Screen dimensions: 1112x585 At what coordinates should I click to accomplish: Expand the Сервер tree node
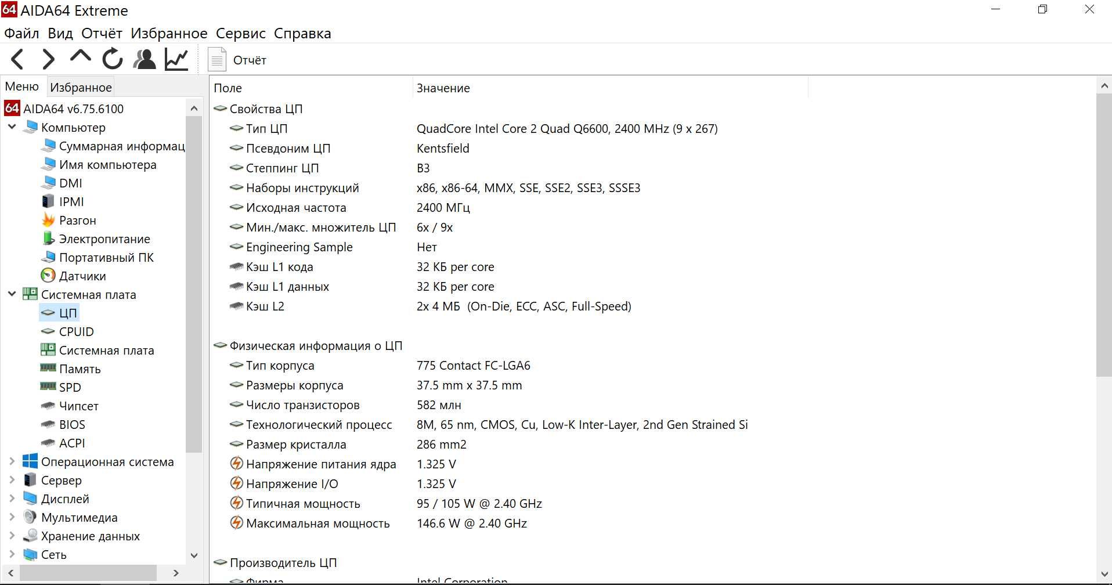[x=12, y=480]
